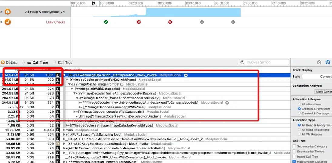The image size is (332, 163).
Task: Expand SSDKLogService prepareSendLog block_invoke row
Action: (x=64, y=144)
